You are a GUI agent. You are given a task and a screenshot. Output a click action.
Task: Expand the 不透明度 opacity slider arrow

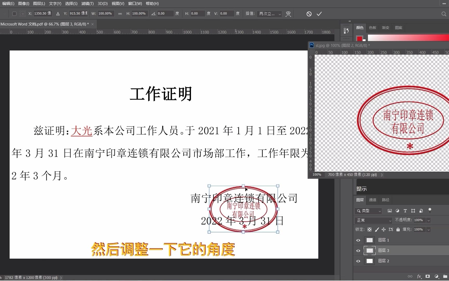coord(428,220)
